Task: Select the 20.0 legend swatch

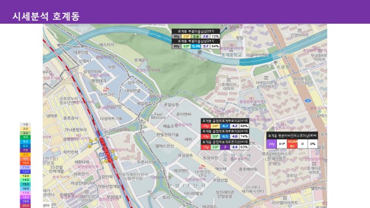Action: (x=25, y=206)
